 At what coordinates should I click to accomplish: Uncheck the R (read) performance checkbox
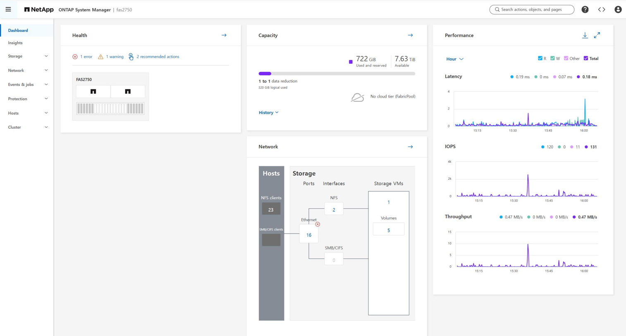coord(540,58)
